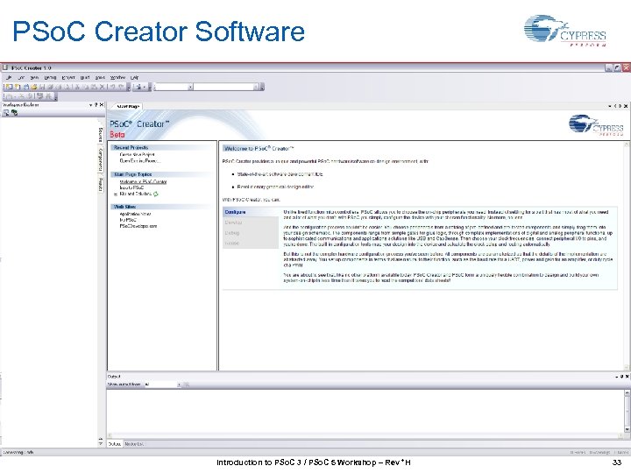Open the View menu
Image resolution: width=631 pixels, height=473 pixels.
point(34,77)
